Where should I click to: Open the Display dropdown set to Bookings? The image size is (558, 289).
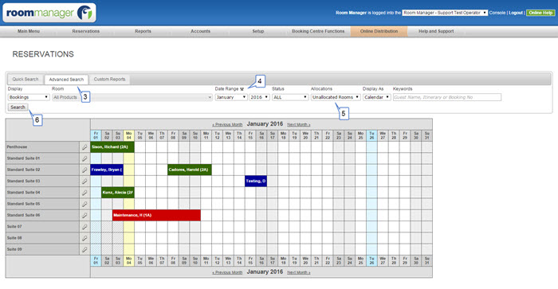(29, 97)
